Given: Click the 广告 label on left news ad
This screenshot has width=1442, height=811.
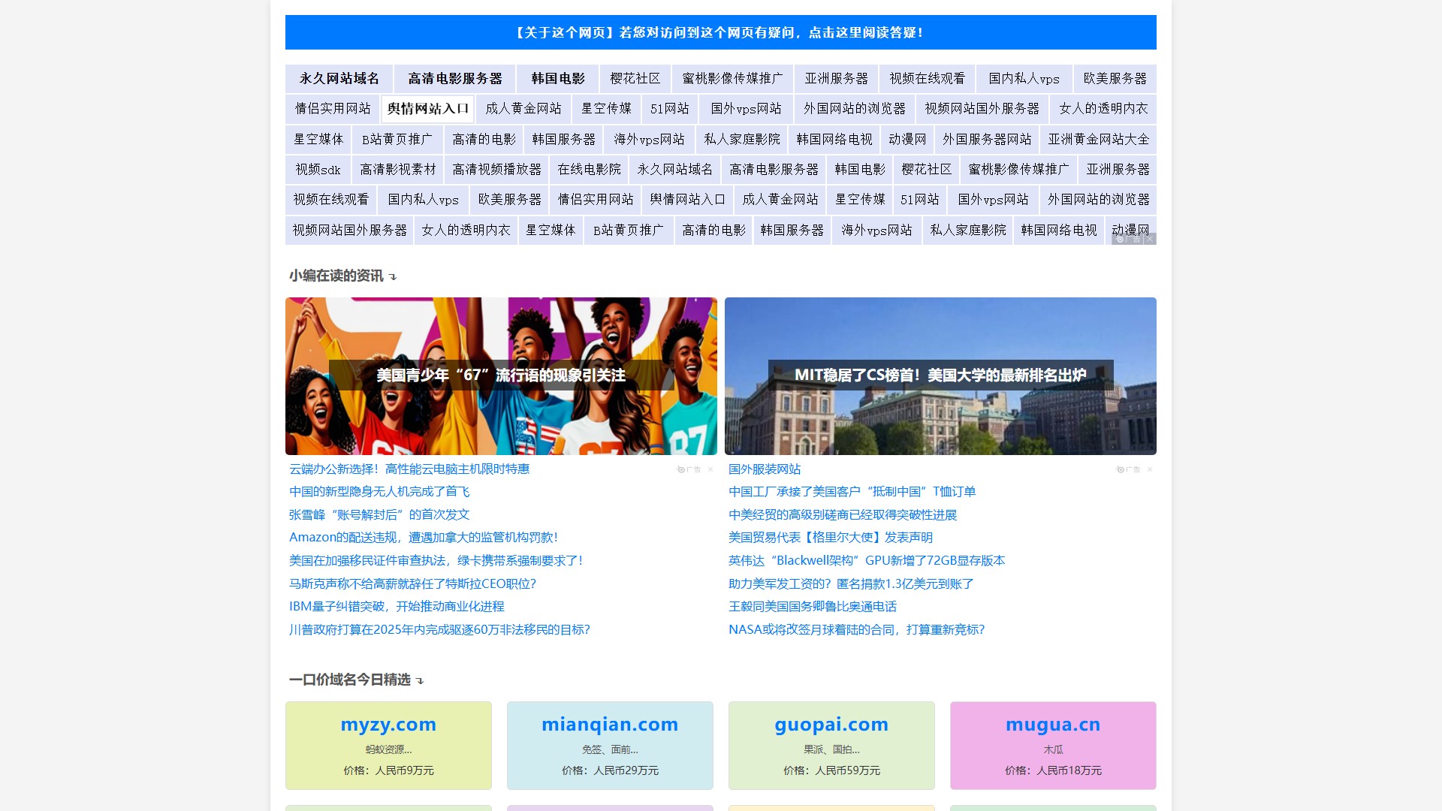Looking at the screenshot, I should (692, 469).
